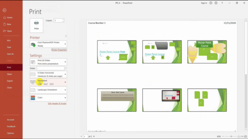This screenshot has width=248, height=139.
Task: Click the color swatch icon in Color setting
Action: click(33, 98)
